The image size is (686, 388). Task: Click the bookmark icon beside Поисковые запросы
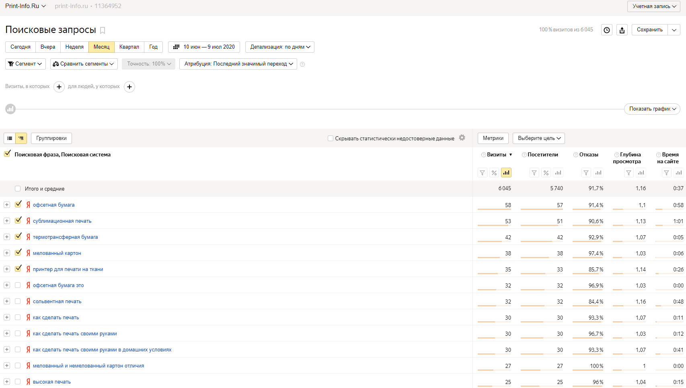pyautogui.click(x=103, y=31)
